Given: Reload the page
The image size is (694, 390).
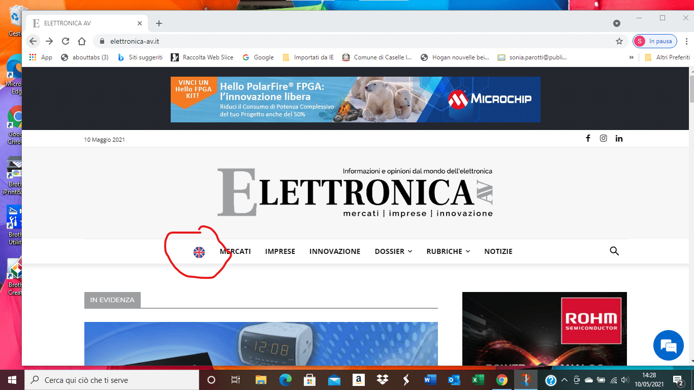Looking at the screenshot, I should coord(66,41).
